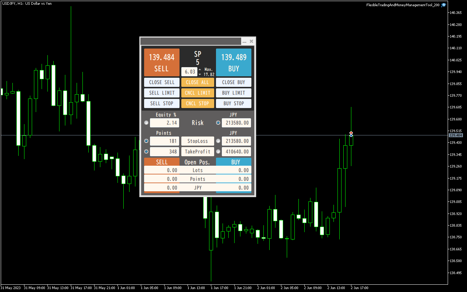The width and height of the screenshot is (467, 292).
Task: Edit the TakeProfit JPY field showing 410640.00
Action: 236,151
